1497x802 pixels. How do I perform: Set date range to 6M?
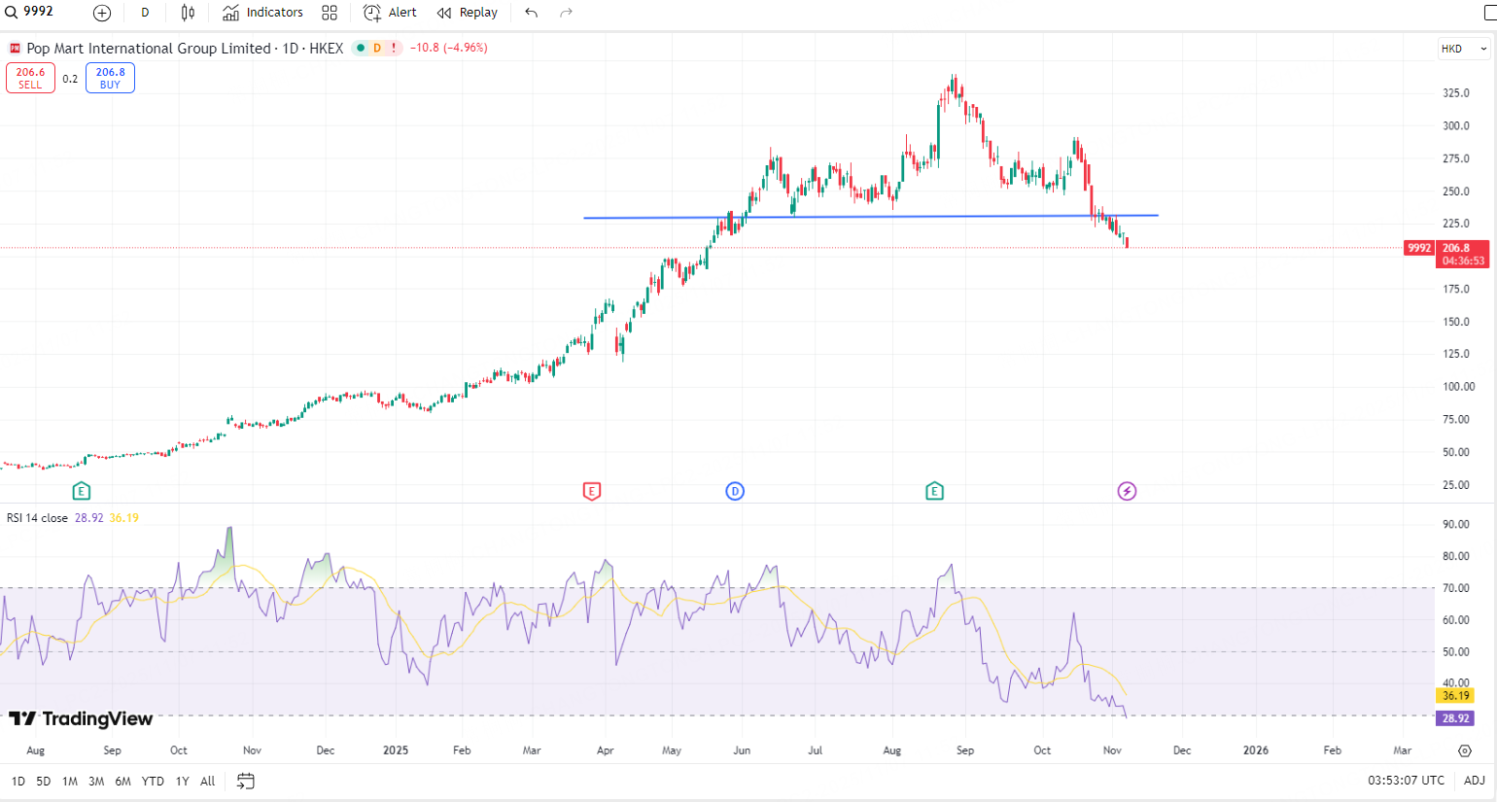click(122, 782)
